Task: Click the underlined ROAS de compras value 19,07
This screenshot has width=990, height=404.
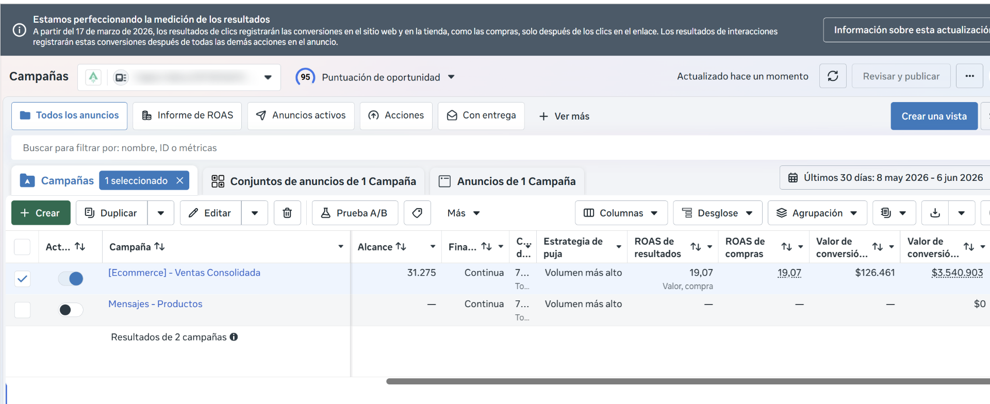Action: (789, 273)
